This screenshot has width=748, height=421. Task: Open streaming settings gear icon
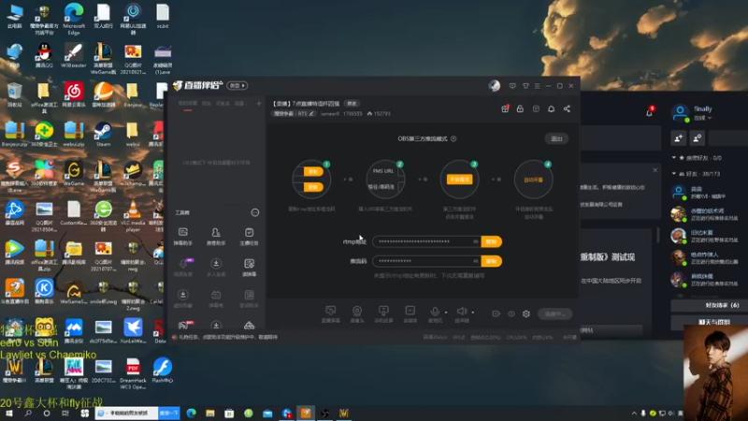(x=526, y=313)
